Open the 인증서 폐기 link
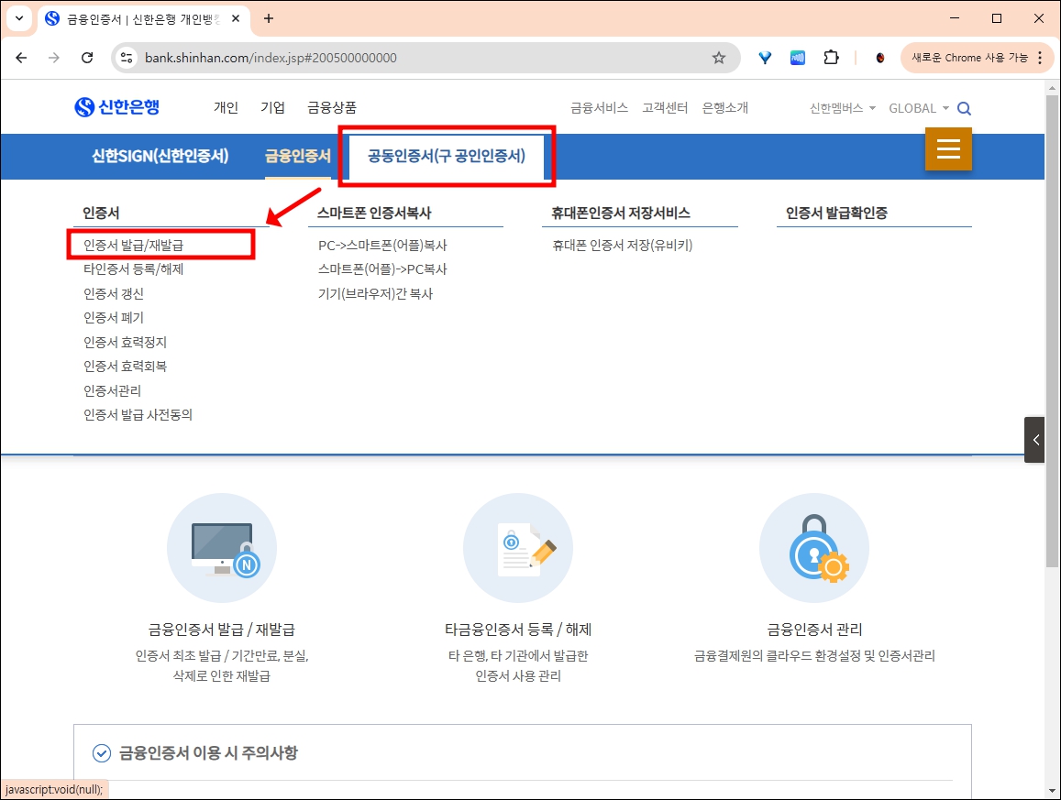Image resolution: width=1061 pixels, height=800 pixels. [114, 317]
